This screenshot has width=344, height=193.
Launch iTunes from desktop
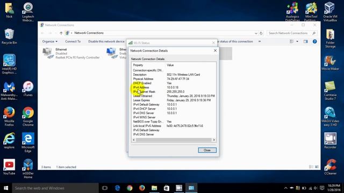28,88
